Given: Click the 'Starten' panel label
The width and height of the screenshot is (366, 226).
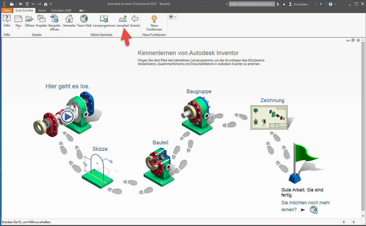Looking at the screenshot, I should [x=37, y=35].
